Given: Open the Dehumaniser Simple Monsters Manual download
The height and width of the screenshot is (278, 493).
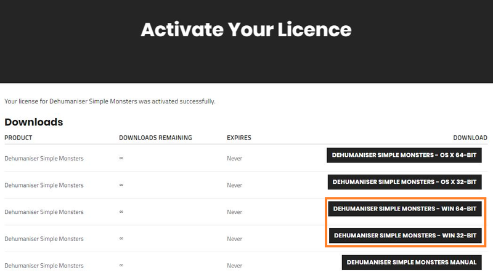Looking at the screenshot, I should (412, 262).
